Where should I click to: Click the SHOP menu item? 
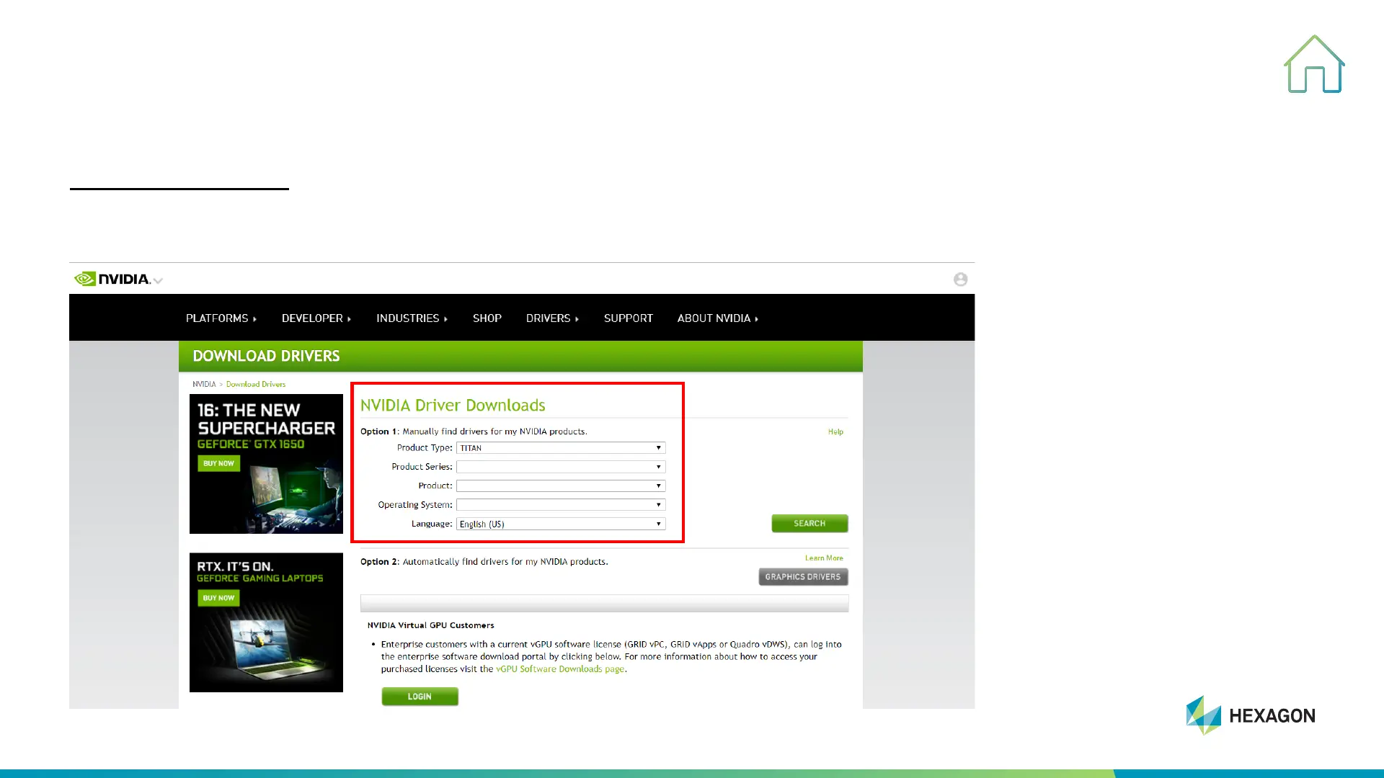coord(487,318)
